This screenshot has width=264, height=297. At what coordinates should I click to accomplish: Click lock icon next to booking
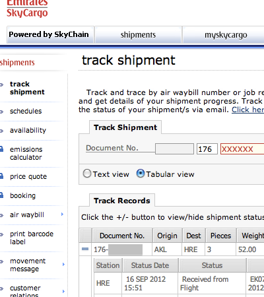[1, 195]
